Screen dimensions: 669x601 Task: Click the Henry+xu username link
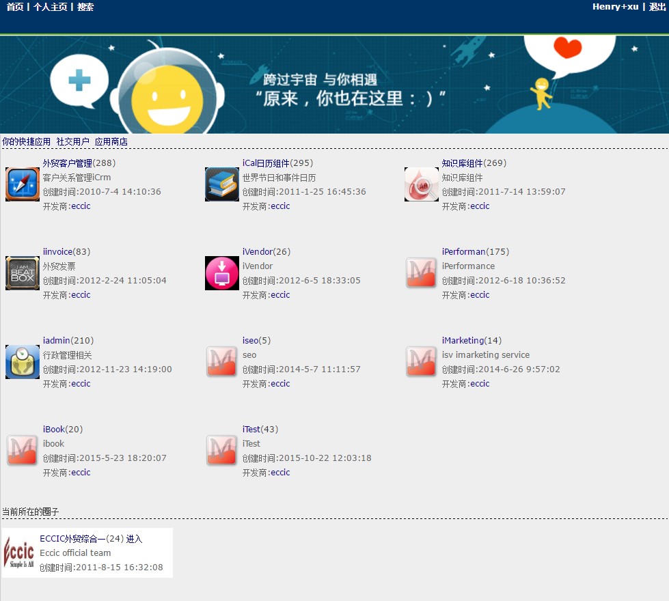[x=615, y=7]
